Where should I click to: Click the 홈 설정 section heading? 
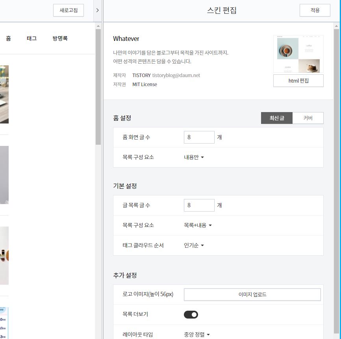pyautogui.click(x=122, y=118)
